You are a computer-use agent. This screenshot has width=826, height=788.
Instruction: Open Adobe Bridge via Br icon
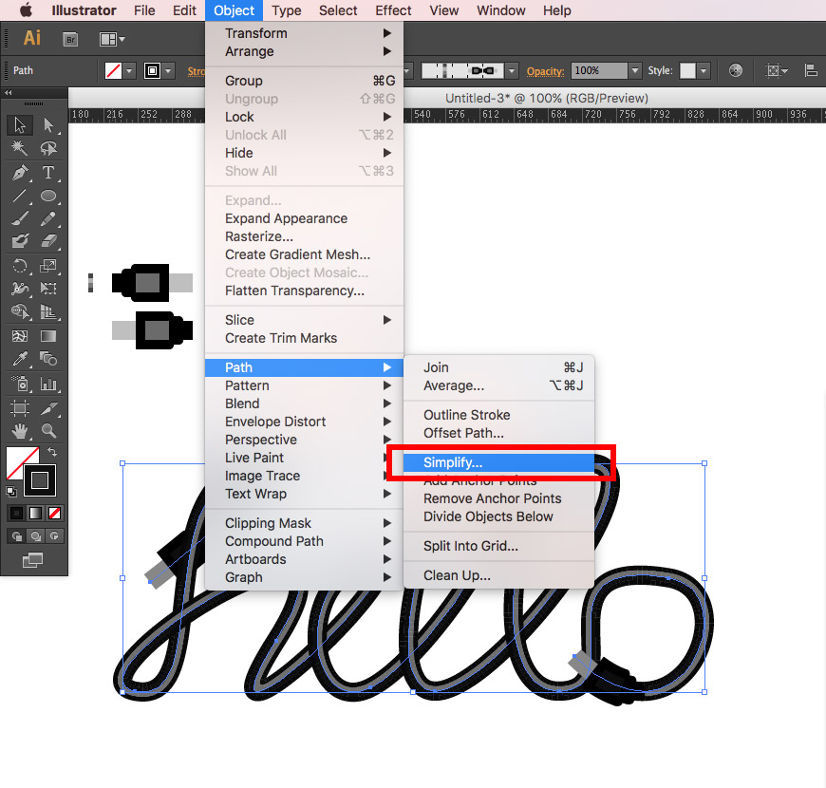coord(70,39)
